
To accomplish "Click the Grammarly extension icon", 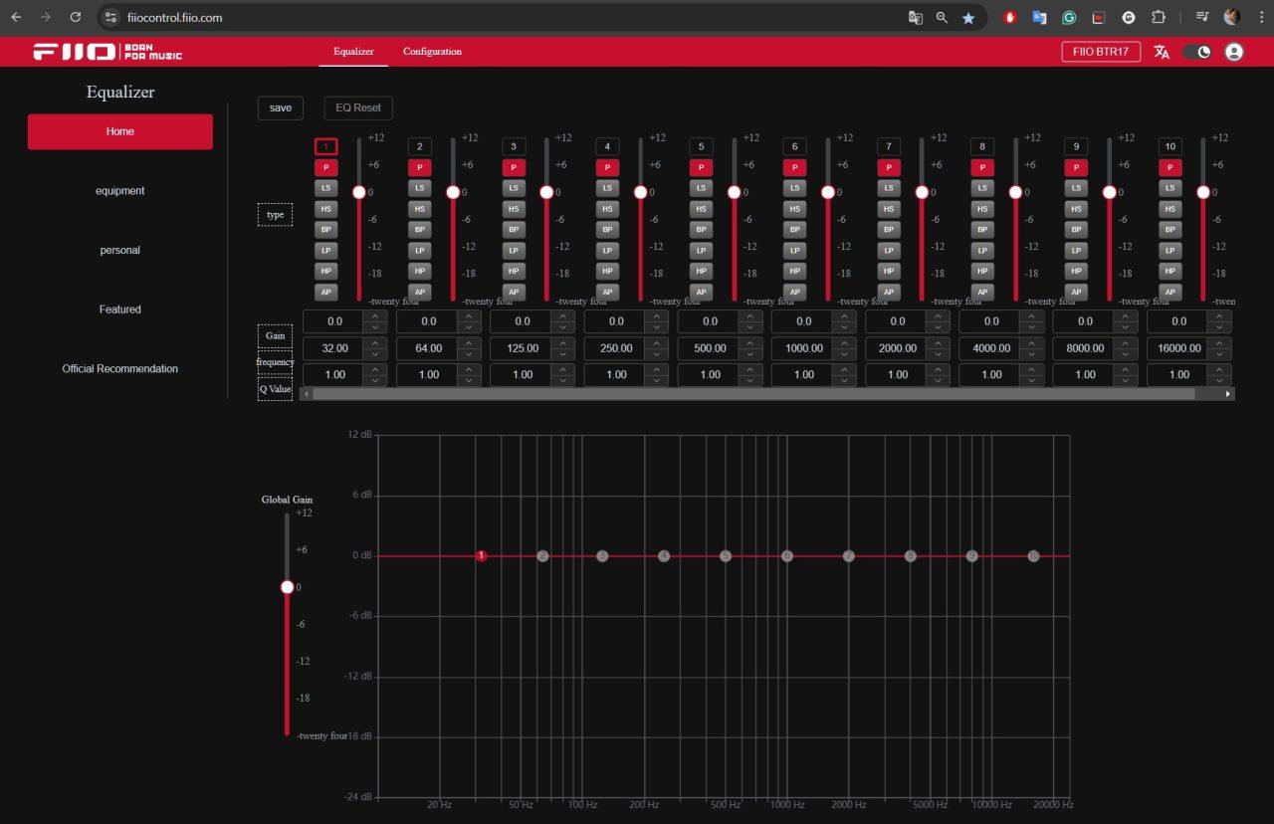I will 1069,17.
